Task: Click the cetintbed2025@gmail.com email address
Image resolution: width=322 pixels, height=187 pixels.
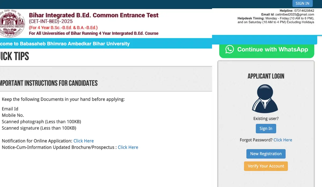Action: tap(295, 14)
